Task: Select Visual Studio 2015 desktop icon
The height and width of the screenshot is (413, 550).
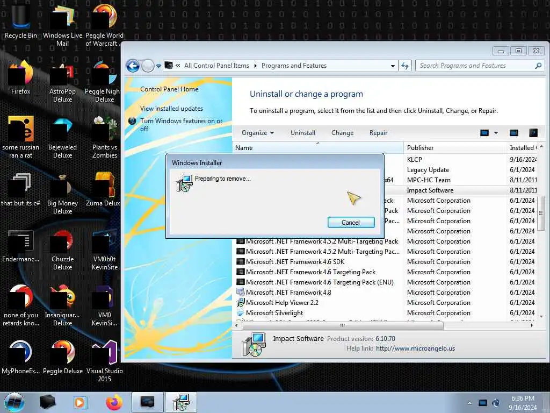Action: pyautogui.click(x=105, y=361)
